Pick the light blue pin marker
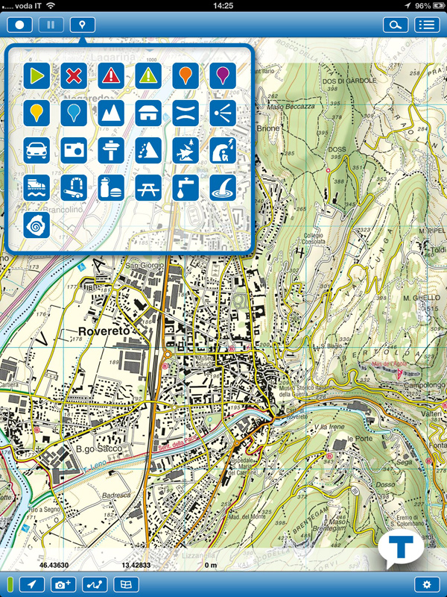447x597 pixels. click(74, 113)
